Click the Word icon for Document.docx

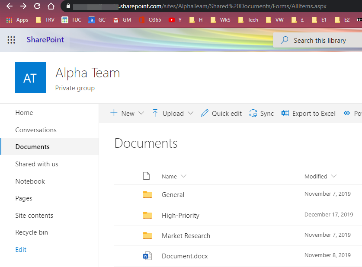[147, 256]
